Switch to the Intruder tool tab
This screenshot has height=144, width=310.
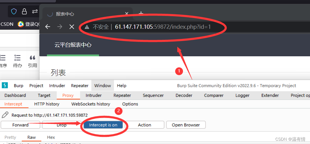point(94,96)
